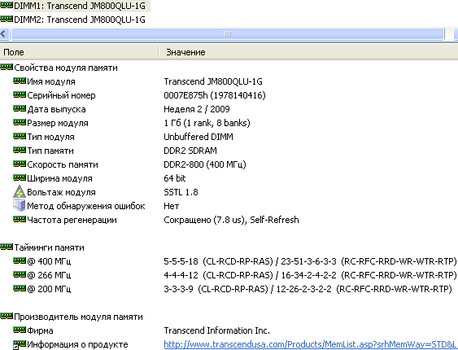This screenshot has height=350, width=458.
Task: Click the memory icon next to @ 400 МГц
Action: pos(20,260)
